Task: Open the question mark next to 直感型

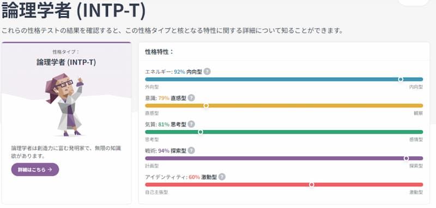Action: pyautogui.click(x=191, y=98)
